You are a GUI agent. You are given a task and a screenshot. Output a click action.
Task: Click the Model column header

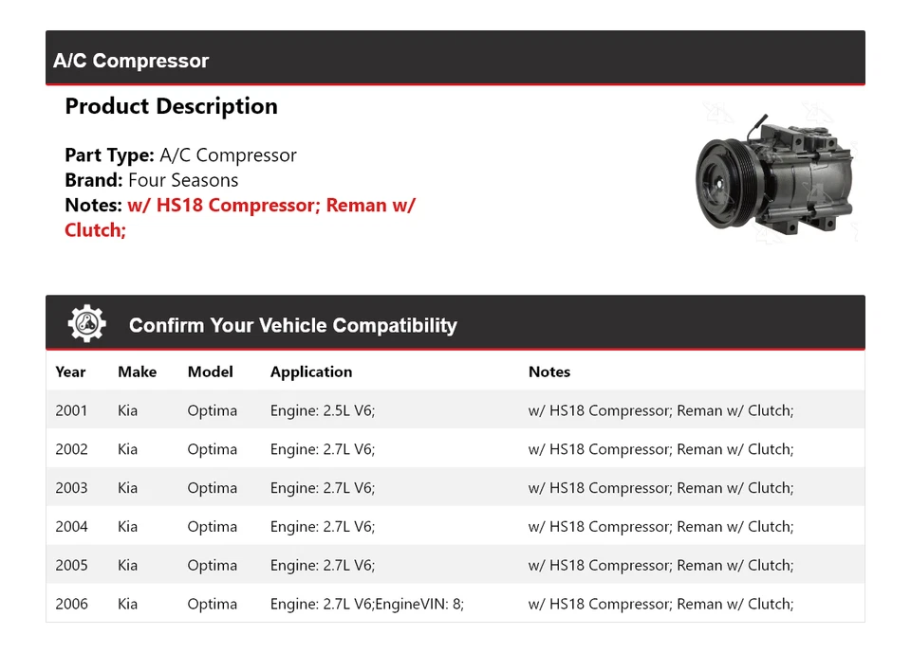click(x=210, y=372)
